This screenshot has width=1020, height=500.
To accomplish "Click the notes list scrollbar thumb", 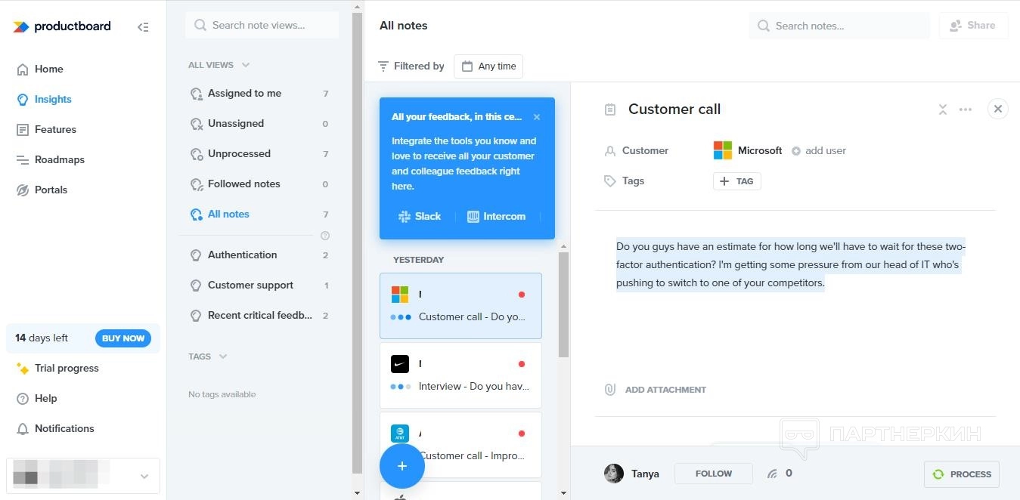I will tap(563, 304).
